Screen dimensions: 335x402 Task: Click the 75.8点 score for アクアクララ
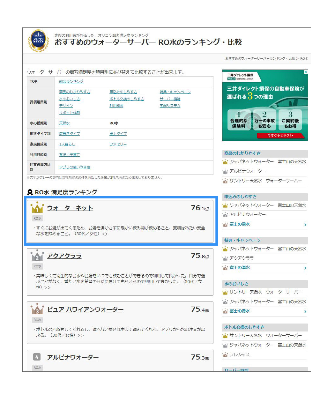[200, 256]
